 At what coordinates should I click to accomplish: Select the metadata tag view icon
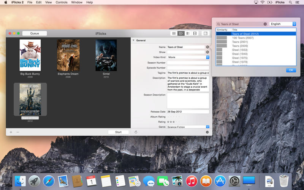tap(181, 33)
